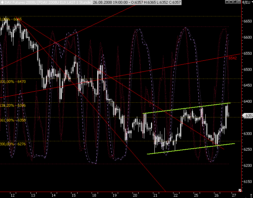
Task: Click the 6400 price axis label
Action: [248, 101]
